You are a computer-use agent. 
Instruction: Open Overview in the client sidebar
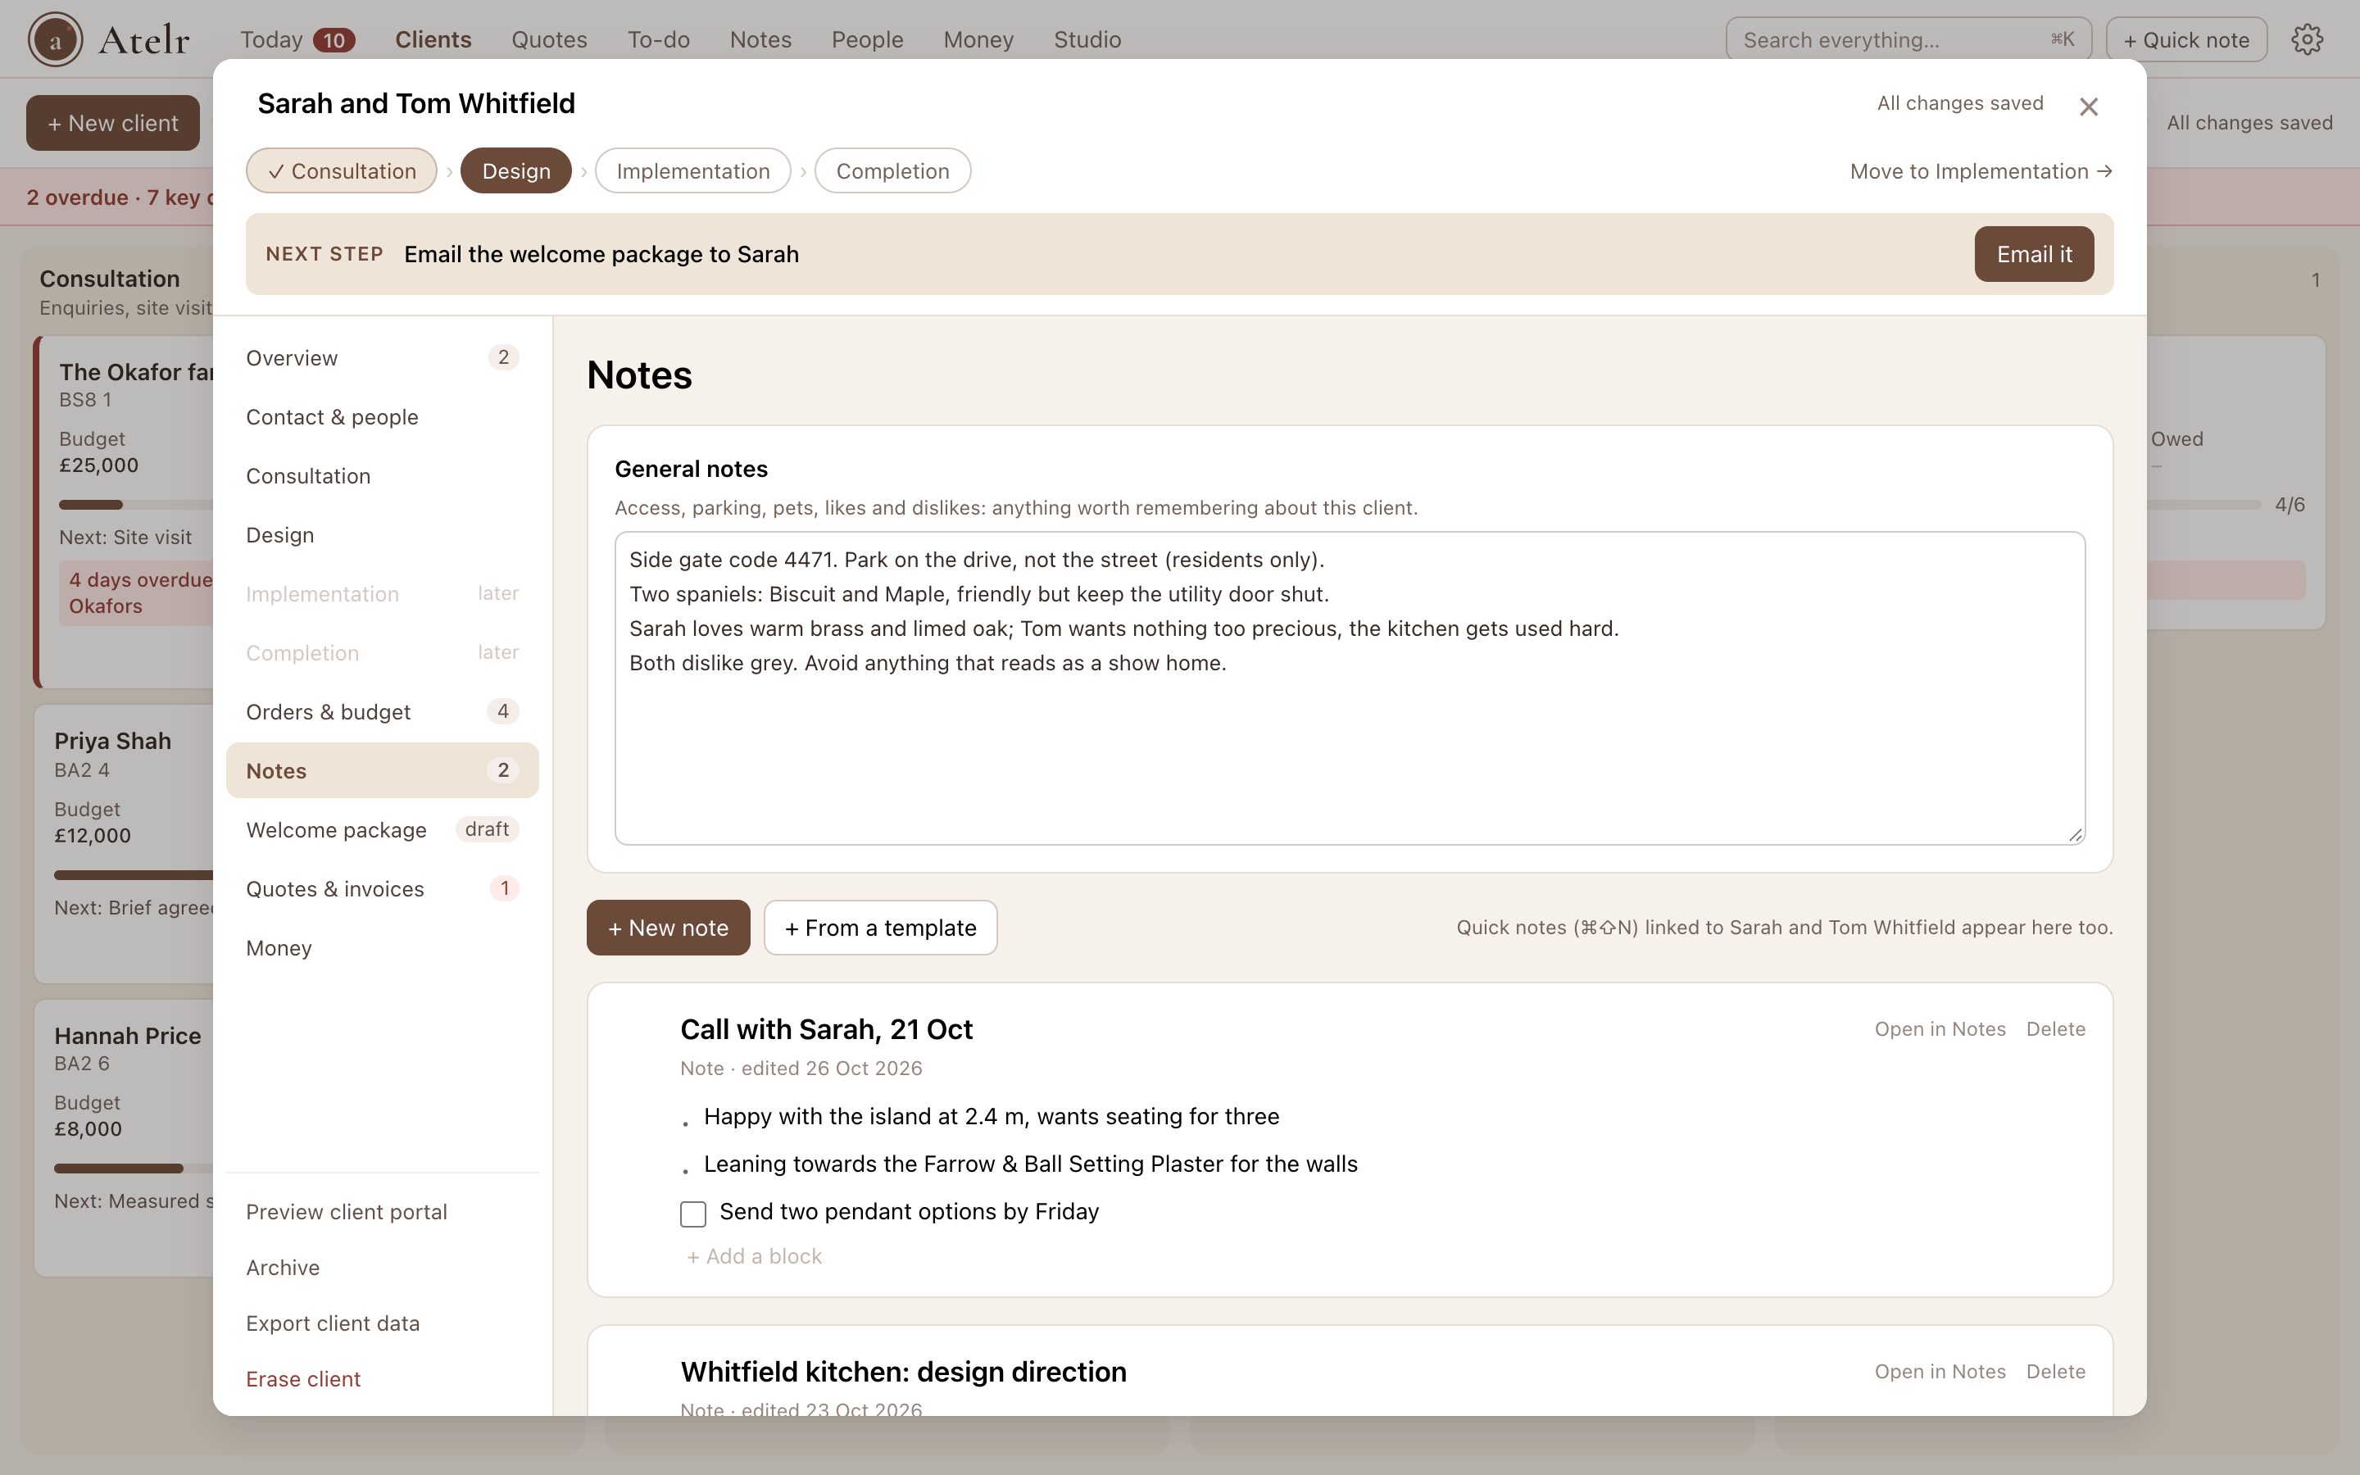pyautogui.click(x=383, y=358)
